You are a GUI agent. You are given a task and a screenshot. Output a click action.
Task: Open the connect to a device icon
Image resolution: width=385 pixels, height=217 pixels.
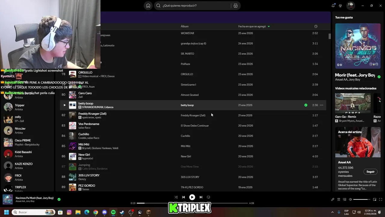pos(345,199)
